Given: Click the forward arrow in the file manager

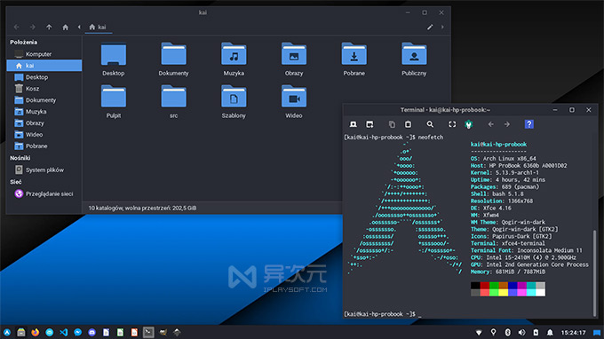Looking at the screenshot, I should 33,27.
